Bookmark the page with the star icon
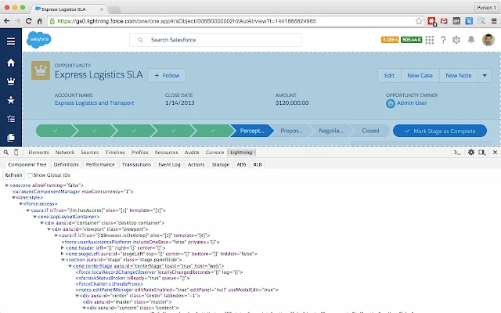Image resolution: width=501 pixels, height=313 pixels. point(419,21)
